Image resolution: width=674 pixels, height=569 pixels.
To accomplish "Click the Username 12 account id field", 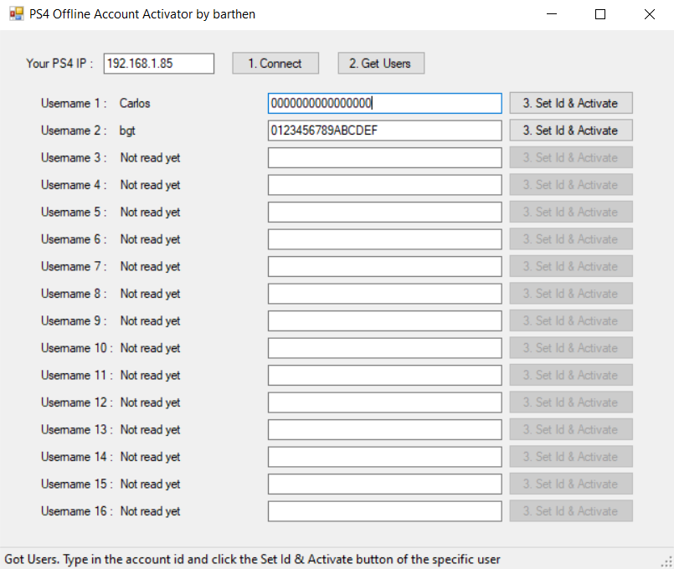I will point(384,402).
